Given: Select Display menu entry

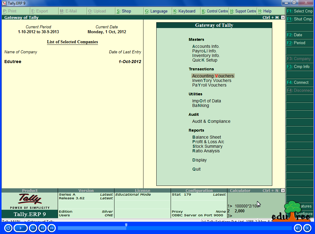Looking at the screenshot, I should tap(199, 160).
